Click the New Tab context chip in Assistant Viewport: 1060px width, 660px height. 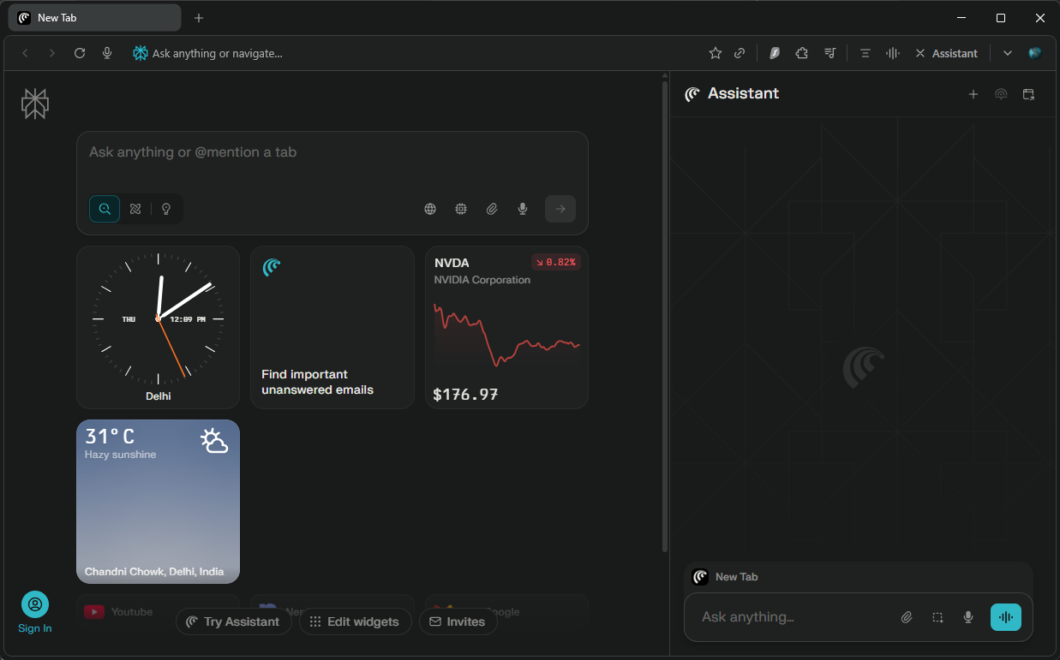(726, 577)
